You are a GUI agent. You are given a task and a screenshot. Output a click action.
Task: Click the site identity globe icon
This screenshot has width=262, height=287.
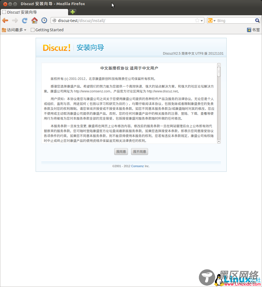click(x=54, y=20)
